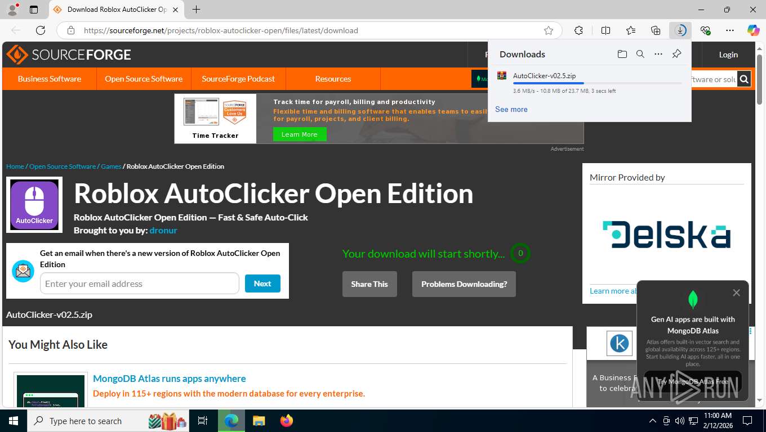Open Task View on taskbar

pos(203,421)
